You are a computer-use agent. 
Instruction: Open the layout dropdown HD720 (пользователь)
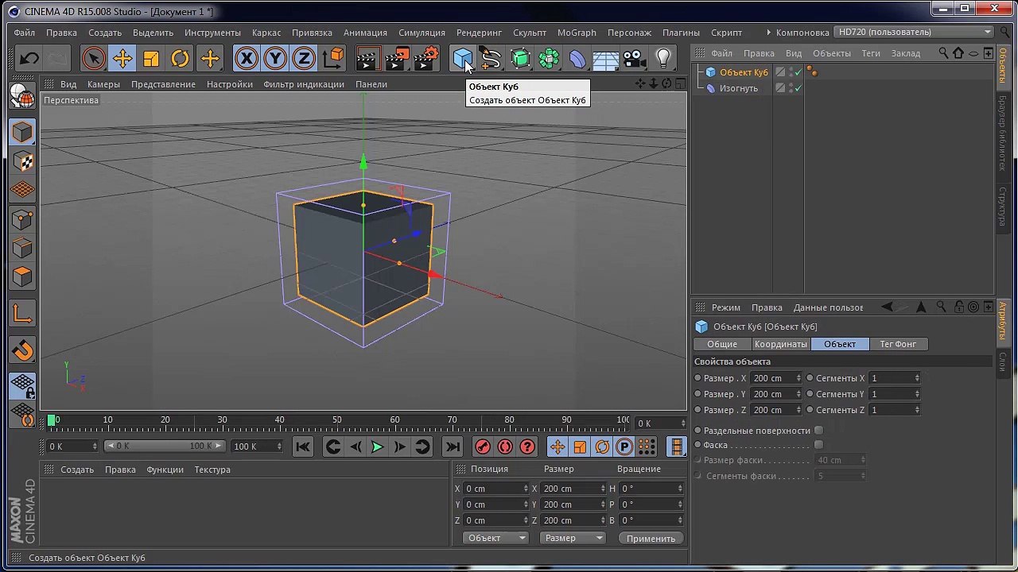tap(914, 32)
